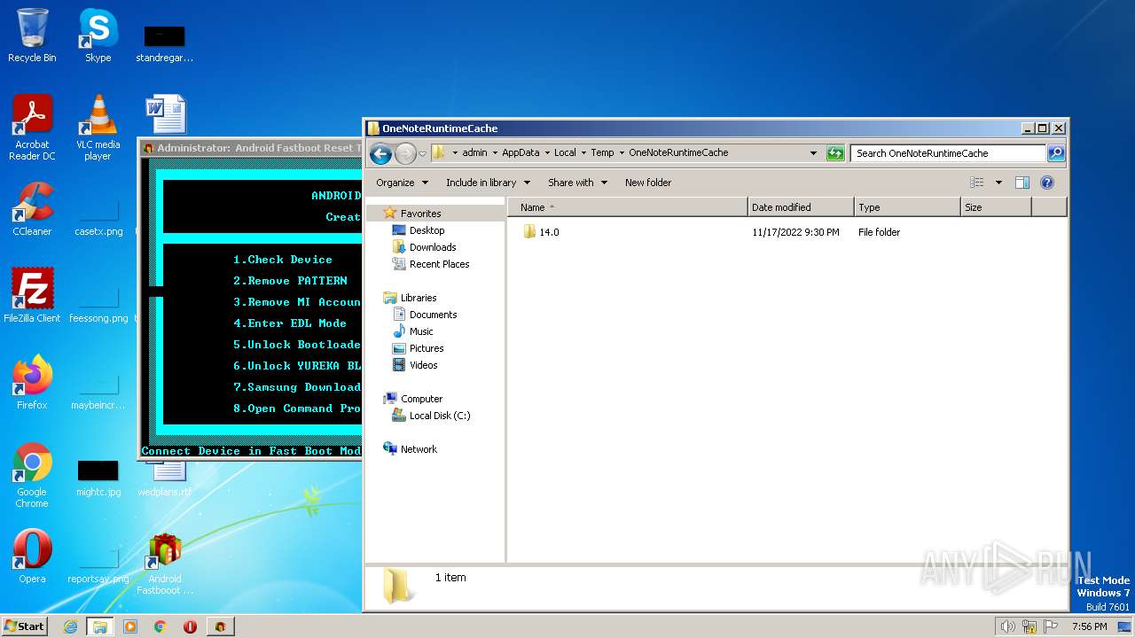Image resolution: width=1135 pixels, height=638 pixels.
Task: Expand the AppData breadcrumb arrow
Action: click(x=547, y=153)
